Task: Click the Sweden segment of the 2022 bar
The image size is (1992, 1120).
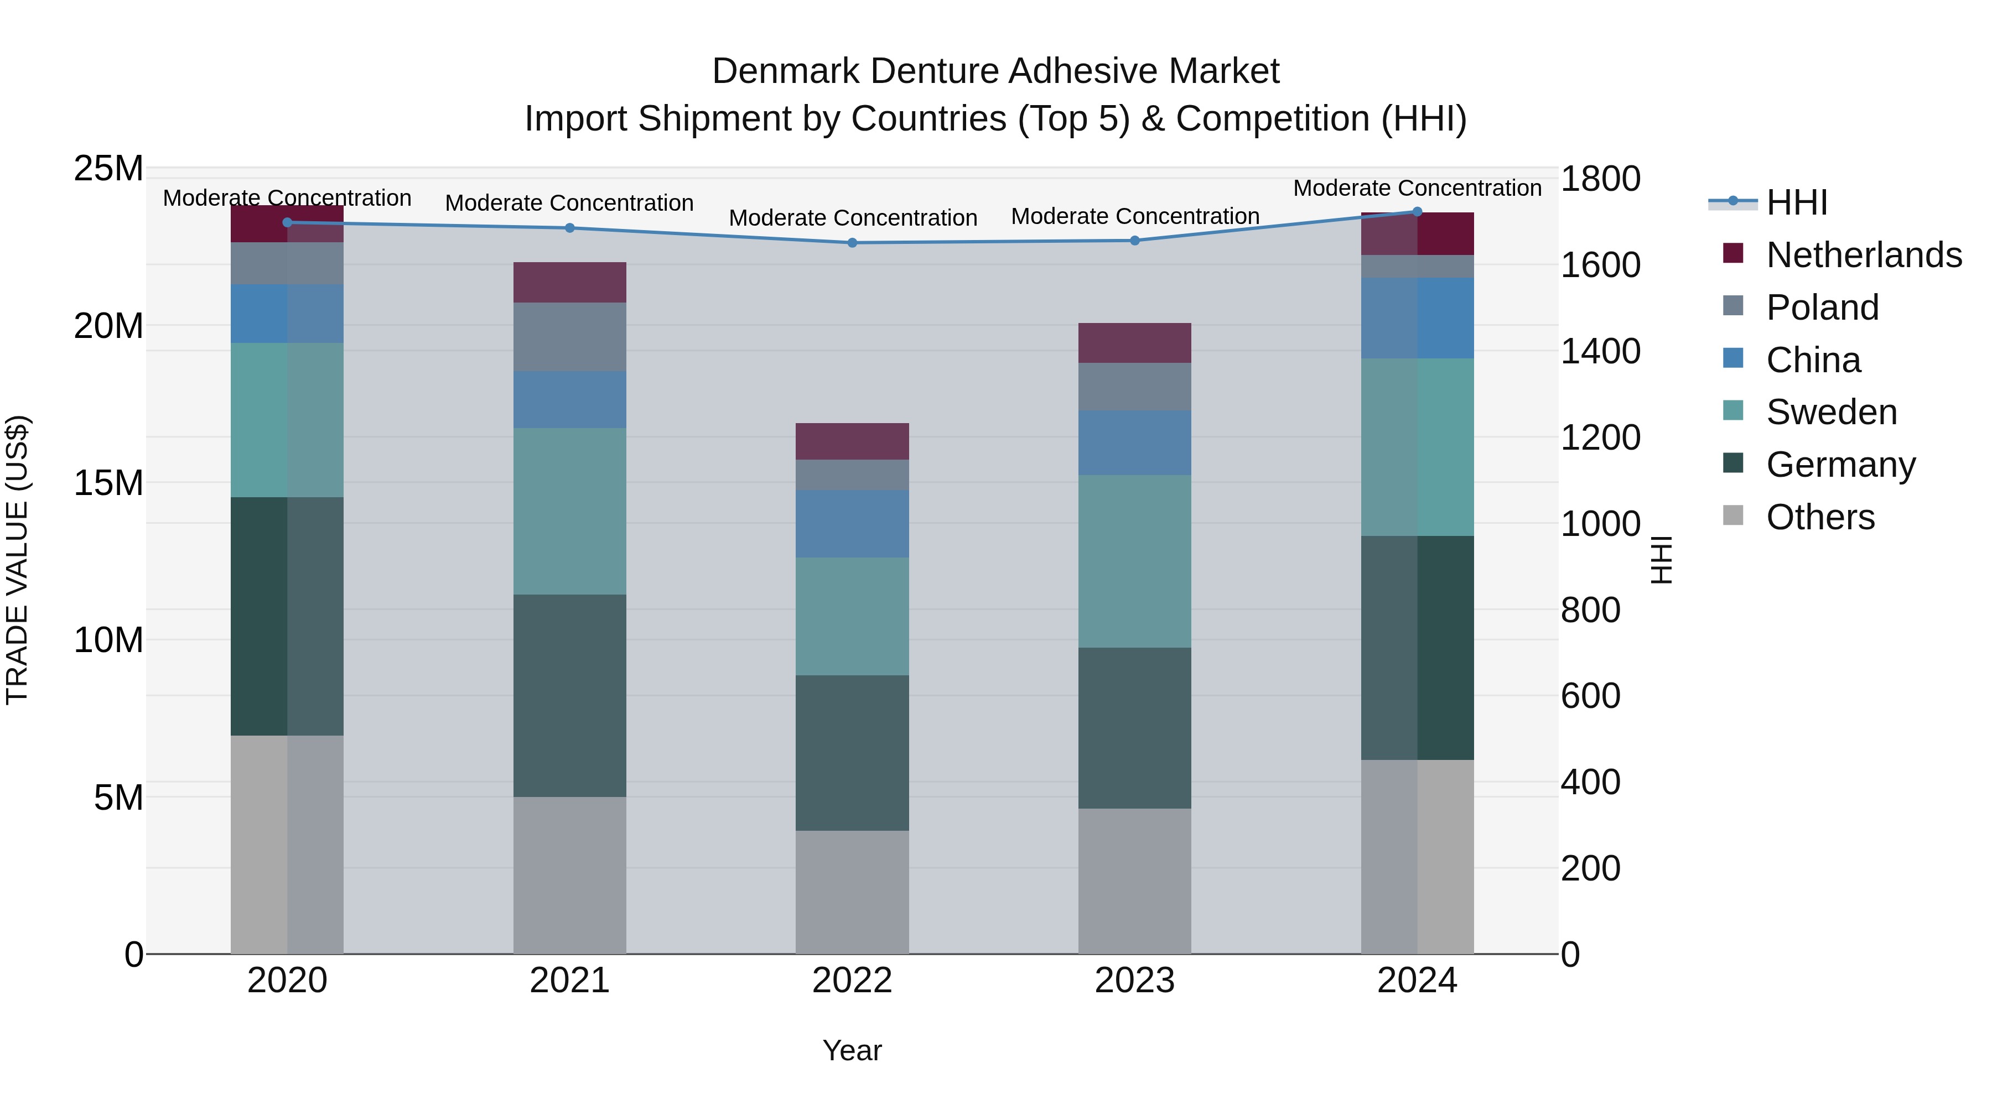Action: tap(852, 617)
